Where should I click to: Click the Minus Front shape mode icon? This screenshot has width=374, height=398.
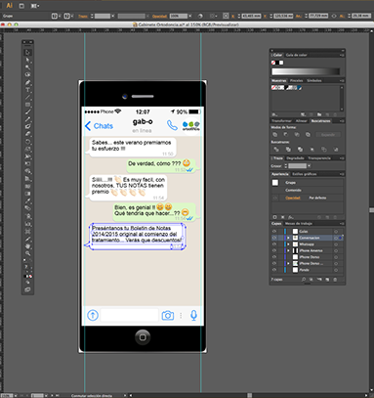pos(286,134)
